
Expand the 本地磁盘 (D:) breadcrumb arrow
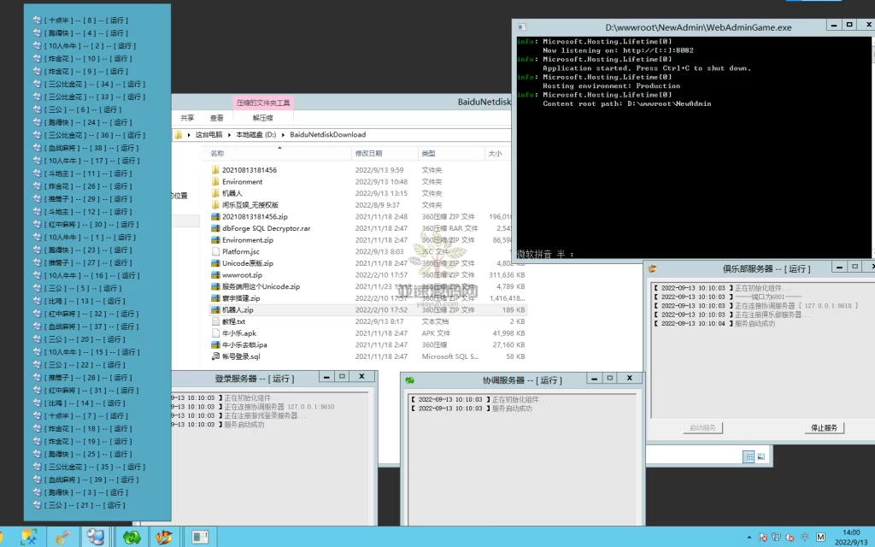285,135
